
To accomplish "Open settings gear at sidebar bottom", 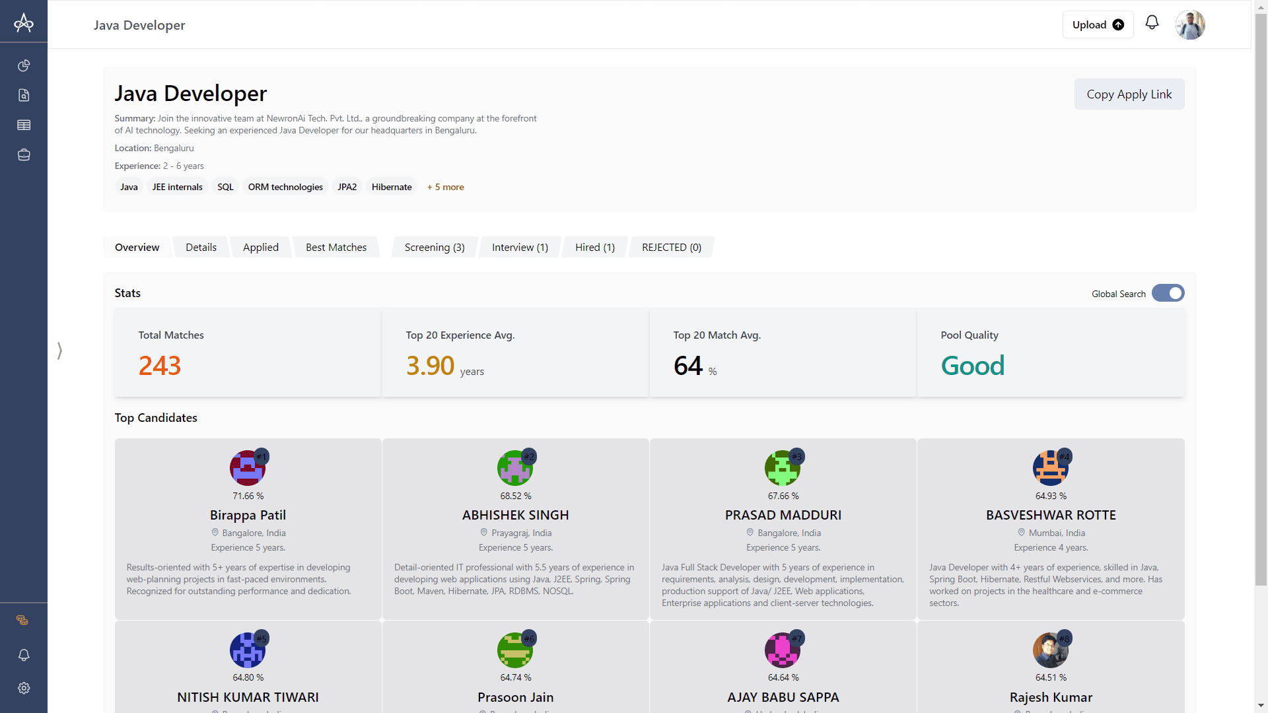I will (24, 688).
